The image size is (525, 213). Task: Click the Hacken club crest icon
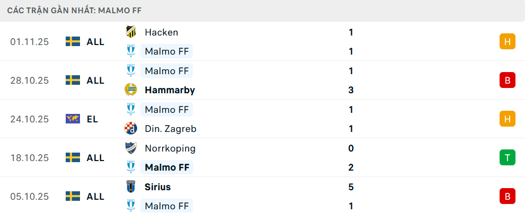pos(130,32)
